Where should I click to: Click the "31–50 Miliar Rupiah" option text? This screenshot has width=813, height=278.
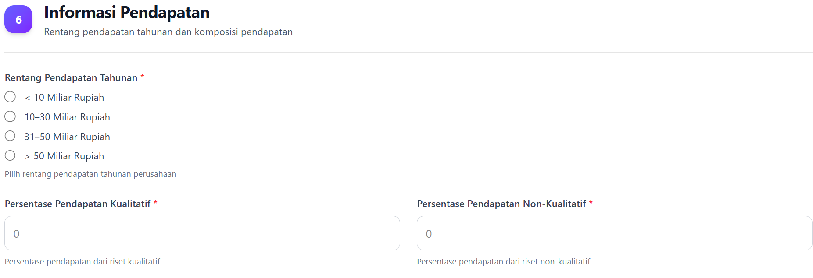(x=67, y=137)
